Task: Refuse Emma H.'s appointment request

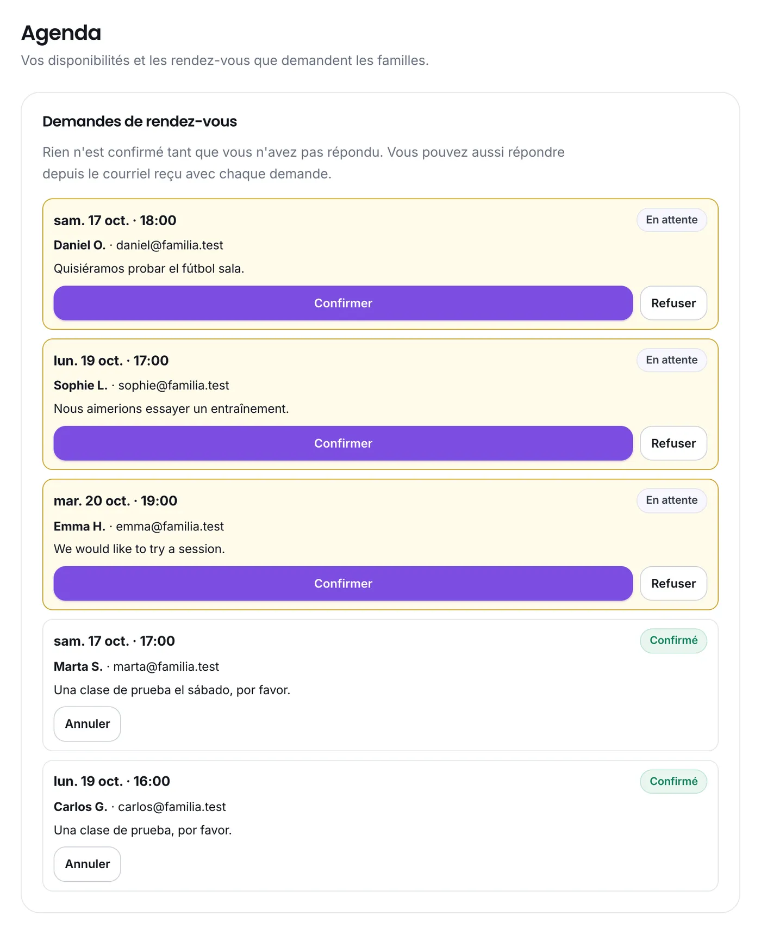Action: pos(673,584)
